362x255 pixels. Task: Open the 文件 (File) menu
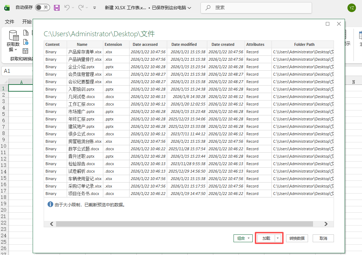[10, 22]
